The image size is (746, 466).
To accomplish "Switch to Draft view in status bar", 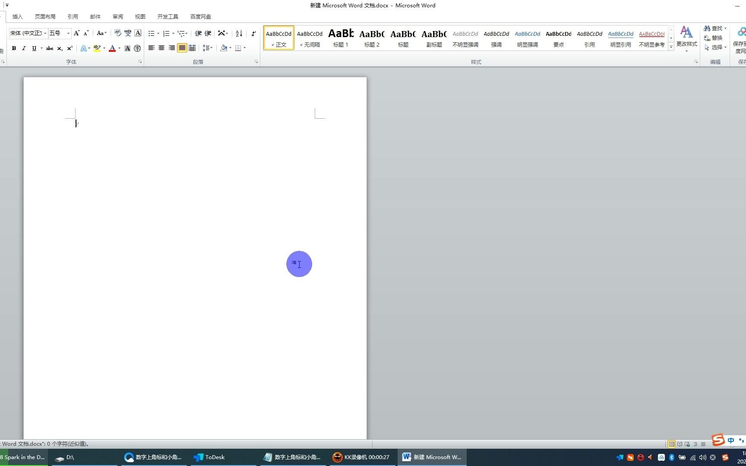I will tap(703, 444).
